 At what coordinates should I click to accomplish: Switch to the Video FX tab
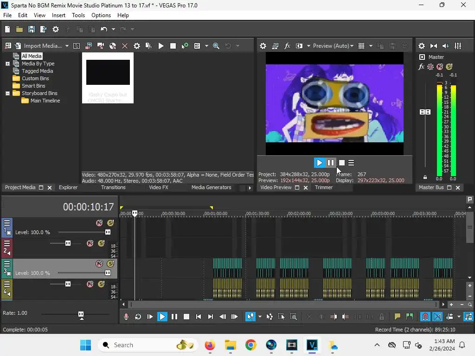(159, 187)
